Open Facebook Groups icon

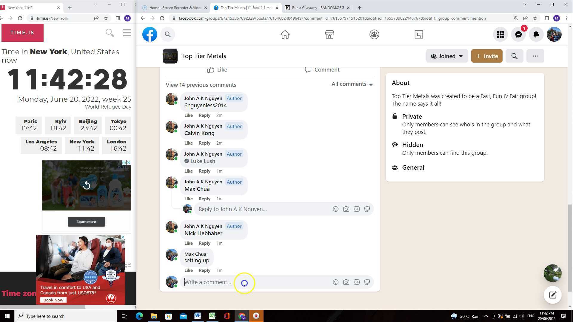374,35
